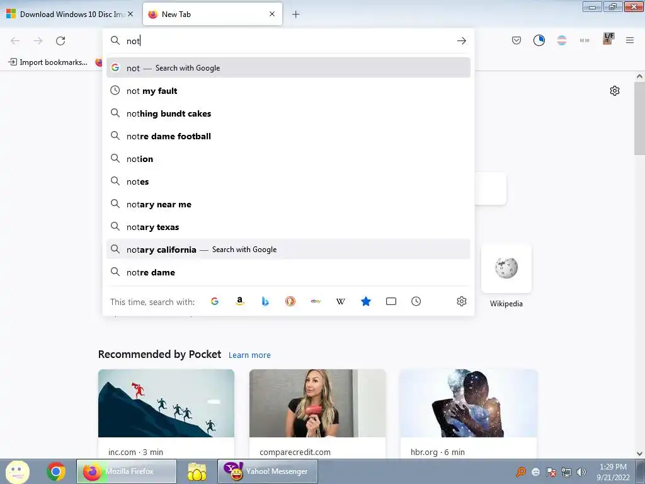Search this time with Google icon
Image resolution: width=645 pixels, height=484 pixels.
(215, 301)
